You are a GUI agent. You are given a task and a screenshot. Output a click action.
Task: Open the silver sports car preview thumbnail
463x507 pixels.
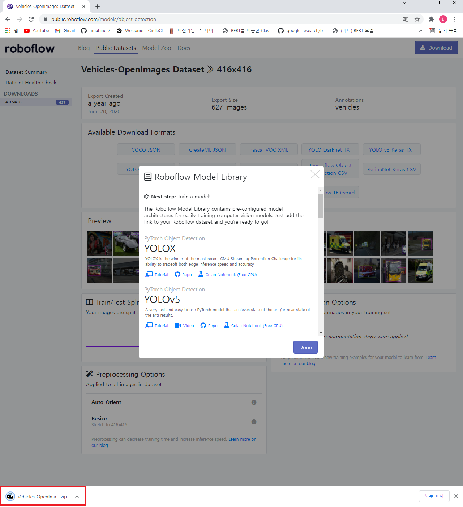tap(126, 244)
